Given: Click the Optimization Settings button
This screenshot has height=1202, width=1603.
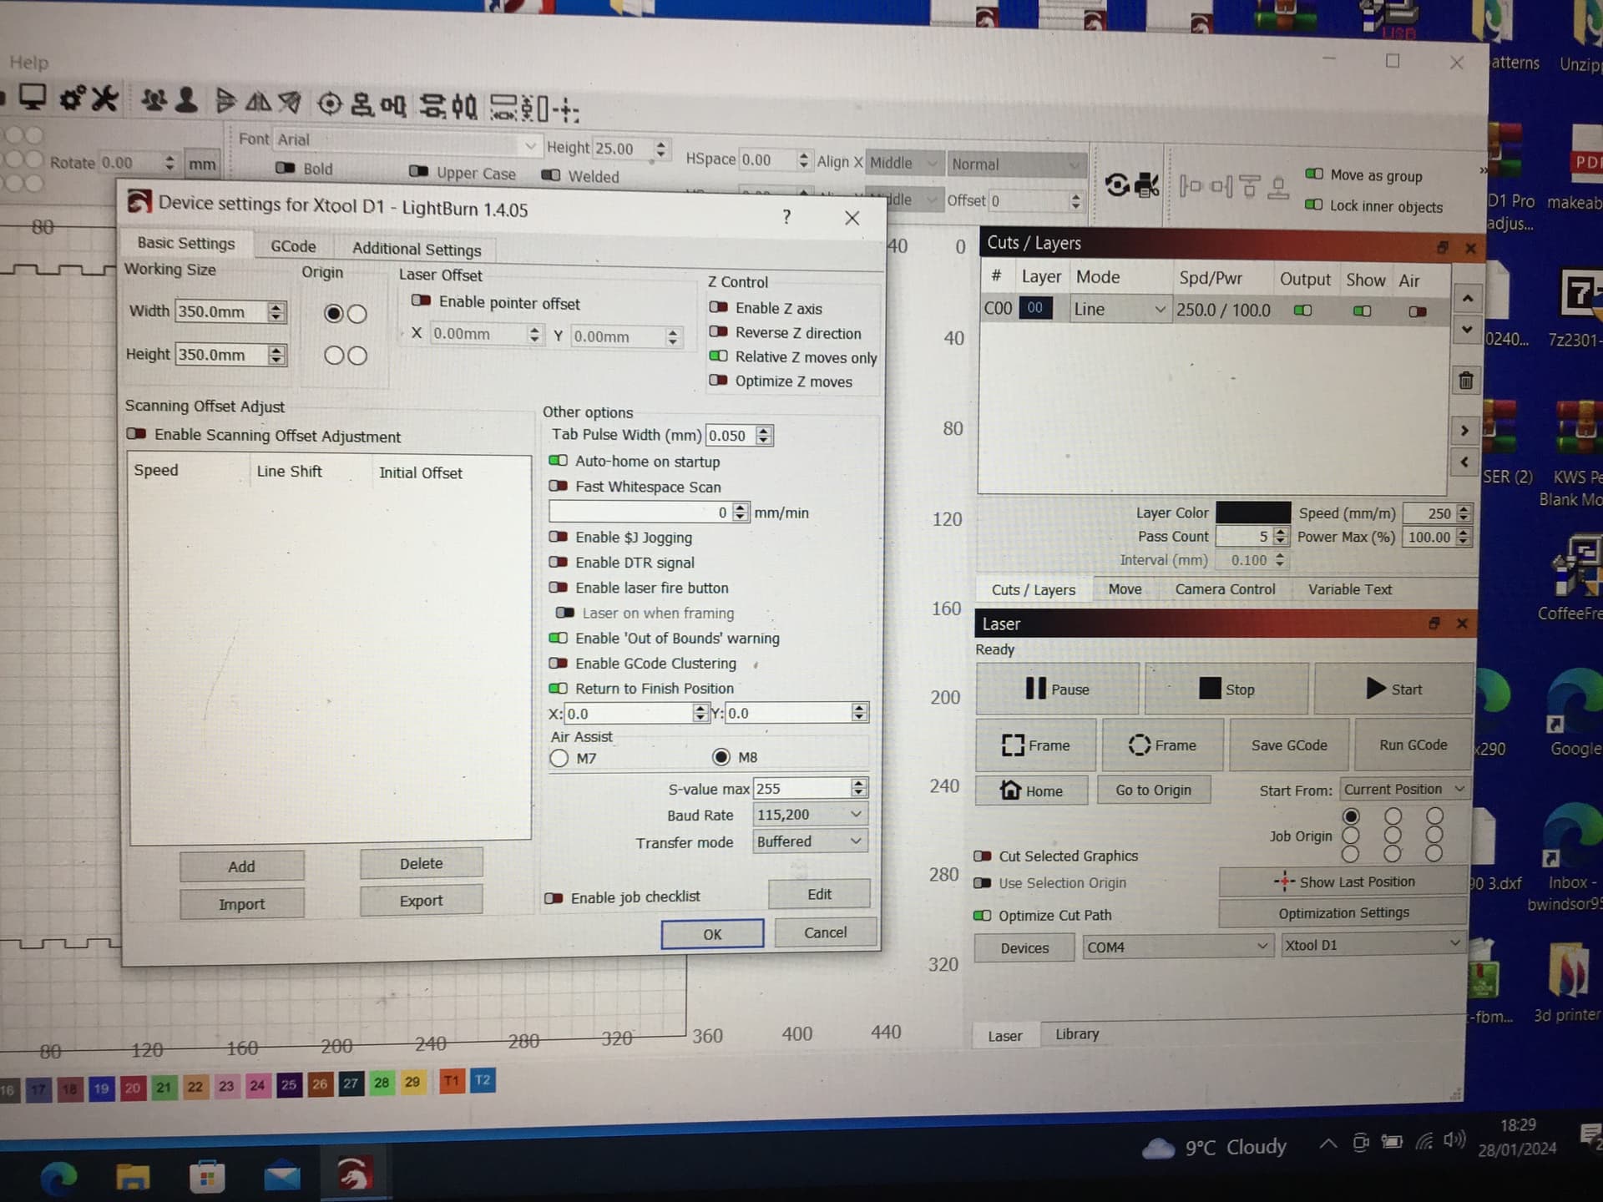Looking at the screenshot, I should tap(1343, 912).
